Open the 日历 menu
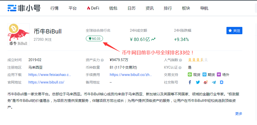Image resolution: width=257 pixels, height=125 pixels. (132, 8)
